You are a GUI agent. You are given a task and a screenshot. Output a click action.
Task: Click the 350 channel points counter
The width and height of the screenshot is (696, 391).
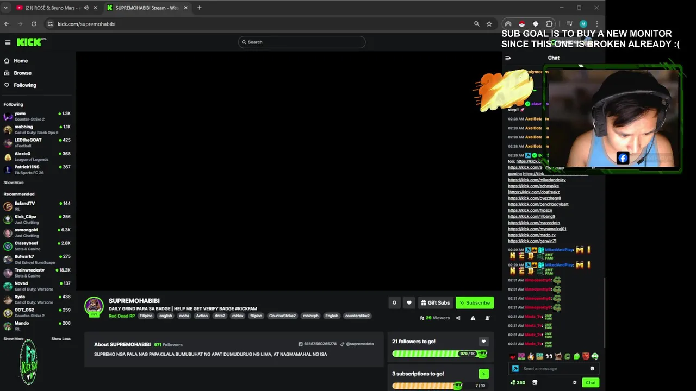[x=517, y=383]
